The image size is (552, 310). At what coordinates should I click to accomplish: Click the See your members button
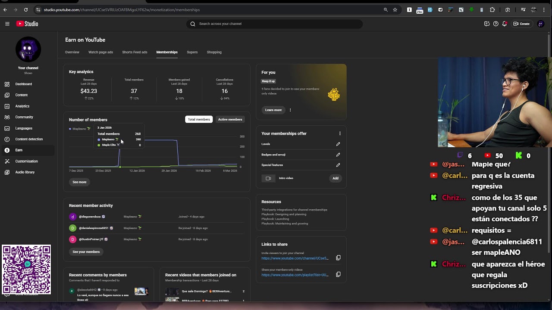click(x=86, y=252)
